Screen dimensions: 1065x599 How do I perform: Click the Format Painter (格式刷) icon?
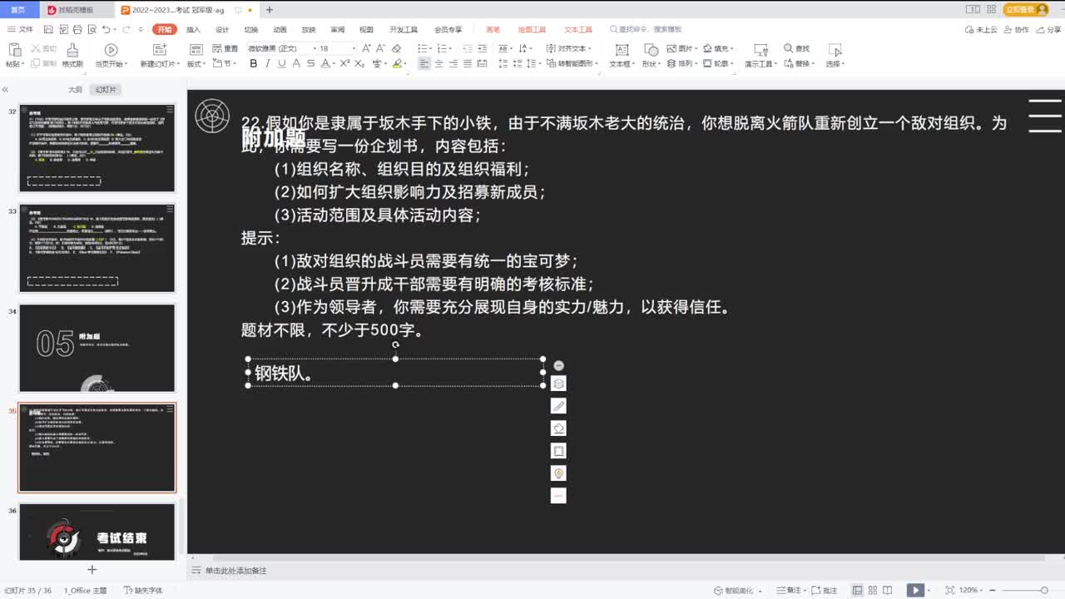coord(72,53)
